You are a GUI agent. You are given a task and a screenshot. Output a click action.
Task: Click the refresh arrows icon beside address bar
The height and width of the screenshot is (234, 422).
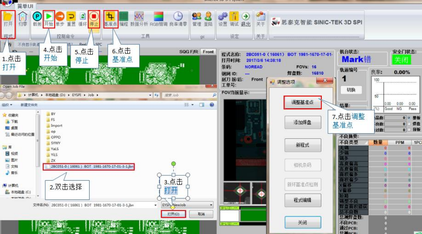click(157, 95)
